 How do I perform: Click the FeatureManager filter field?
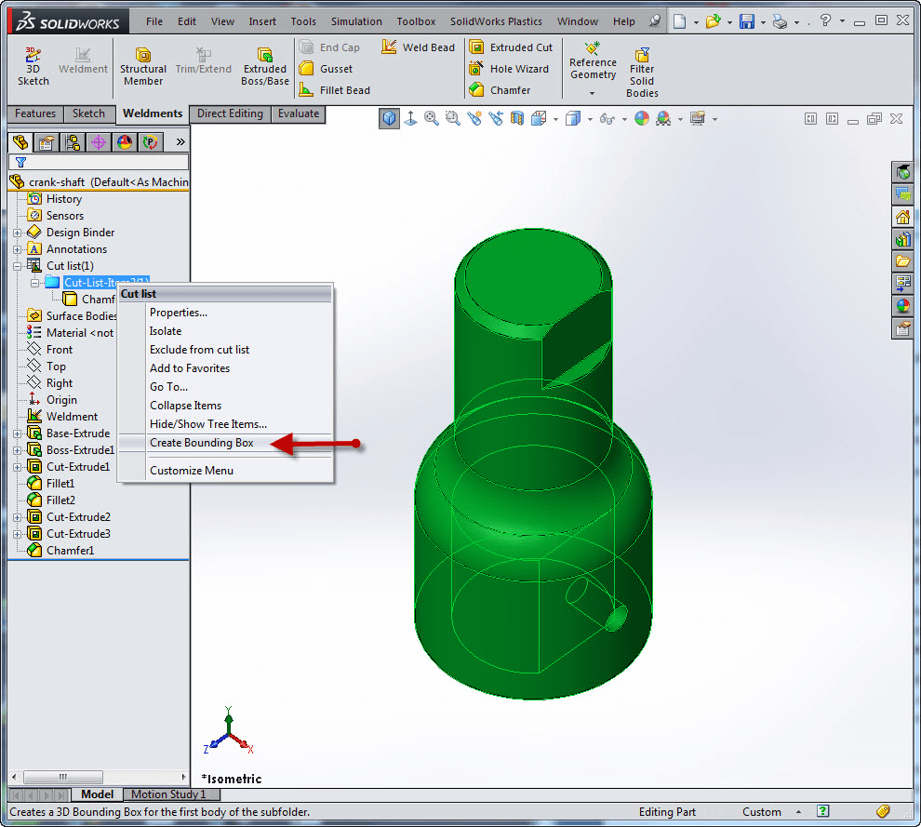(99, 162)
